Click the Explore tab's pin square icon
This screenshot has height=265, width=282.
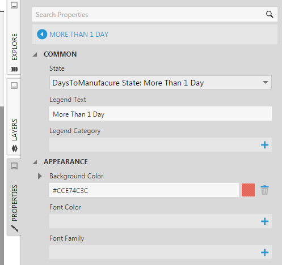(x=14, y=5)
